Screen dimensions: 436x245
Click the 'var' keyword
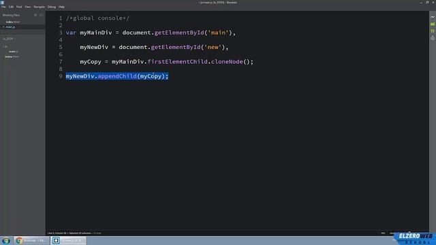(71, 33)
